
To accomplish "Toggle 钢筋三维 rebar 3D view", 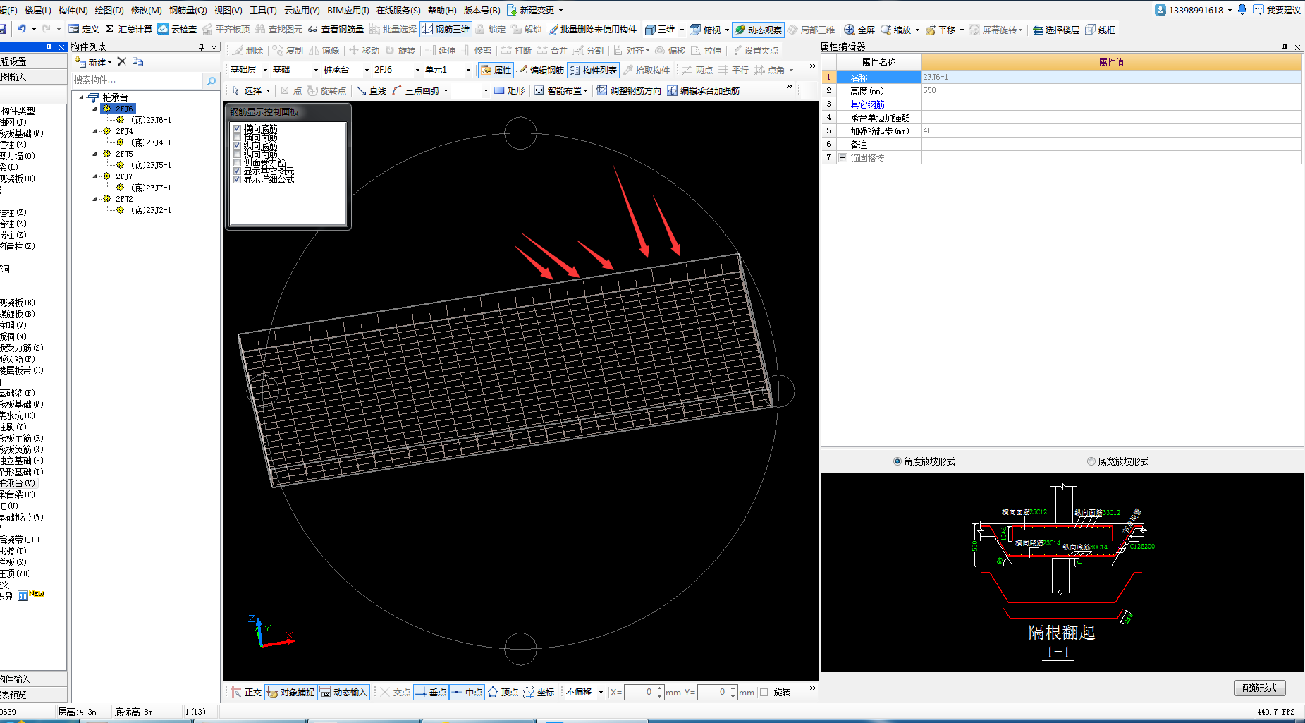I will pyautogui.click(x=446, y=30).
